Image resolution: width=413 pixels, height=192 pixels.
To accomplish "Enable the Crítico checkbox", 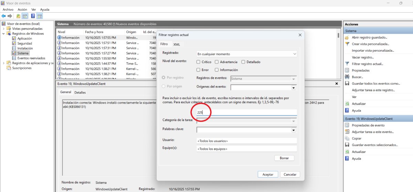I will (198, 62).
